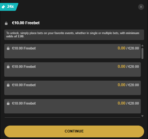Select the second €10.00 Freebet row label

tap(24, 67)
